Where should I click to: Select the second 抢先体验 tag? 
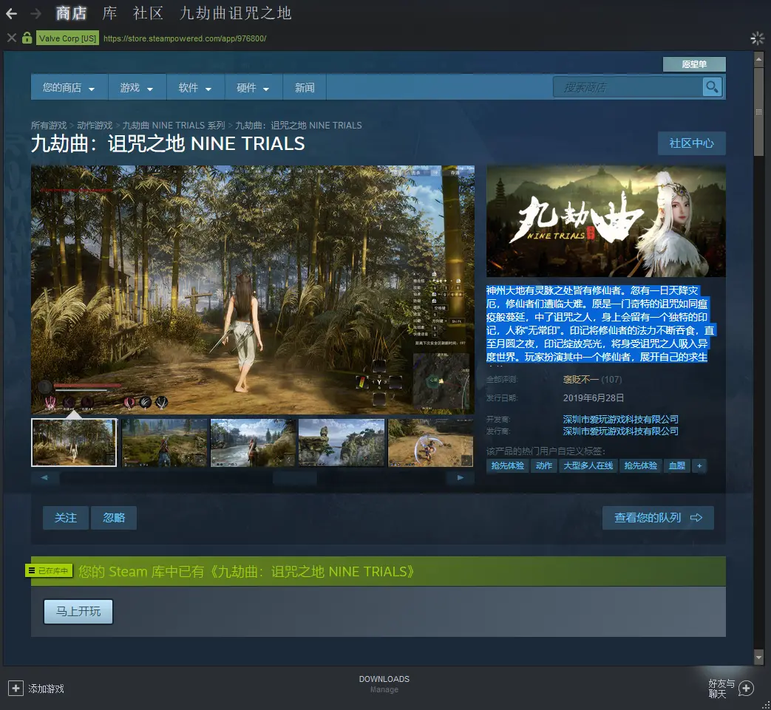click(640, 465)
